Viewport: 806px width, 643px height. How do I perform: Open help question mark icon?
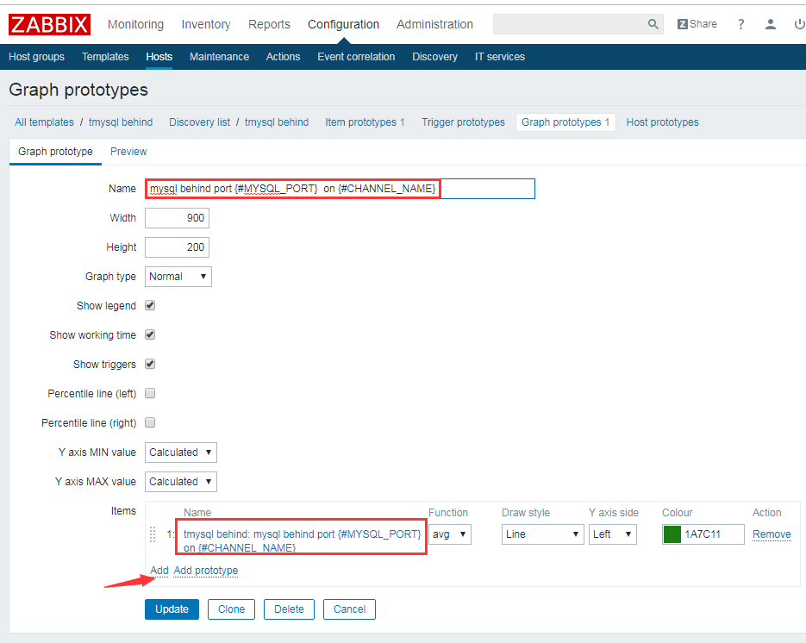pos(740,24)
